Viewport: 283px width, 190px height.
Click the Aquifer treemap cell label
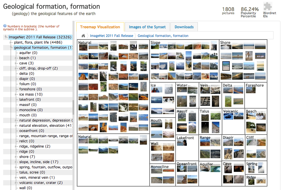point(206,164)
